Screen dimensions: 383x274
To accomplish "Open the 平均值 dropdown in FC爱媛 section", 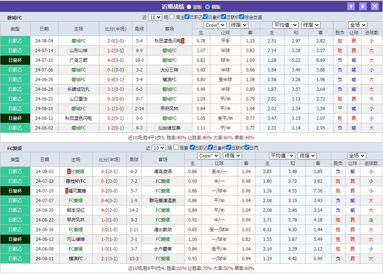I will click(282, 156).
